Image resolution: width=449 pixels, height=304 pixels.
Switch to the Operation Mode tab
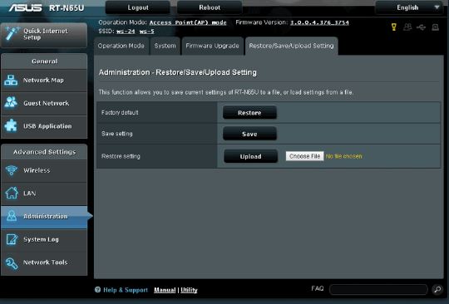121,46
